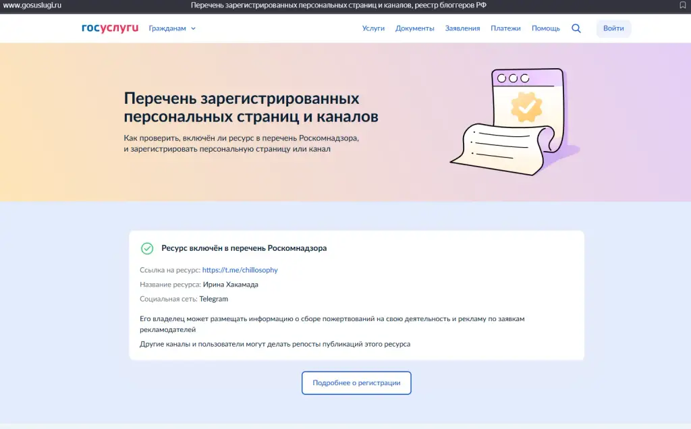Screen dimensions: 691x429
Task: Expand the Гражданам dropdown
Action: coord(172,28)
